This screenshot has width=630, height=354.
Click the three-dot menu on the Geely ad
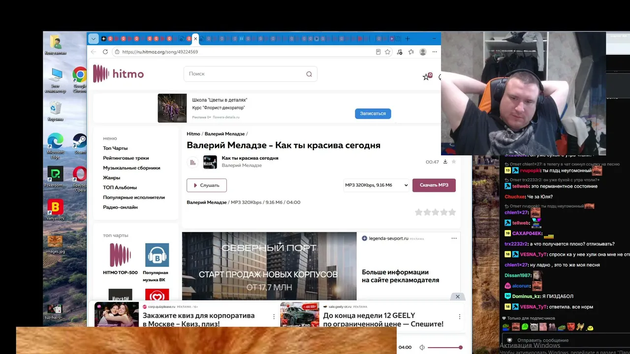point(460,317)
